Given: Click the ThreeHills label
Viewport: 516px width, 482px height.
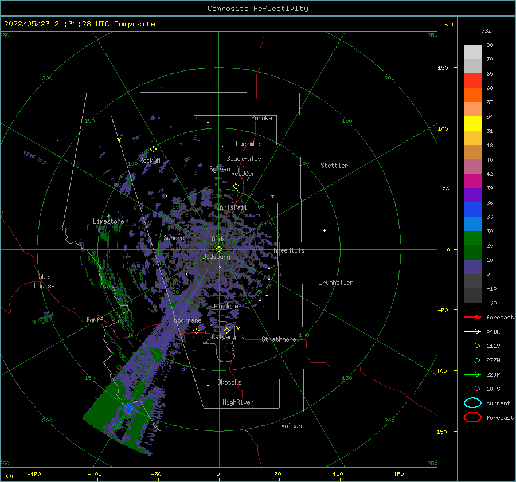Looking at the screenshot, I should click(x=288, y=250).
